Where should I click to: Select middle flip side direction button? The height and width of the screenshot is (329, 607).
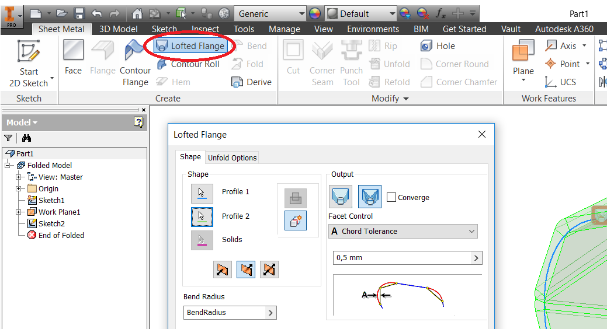tap(246, 269)
